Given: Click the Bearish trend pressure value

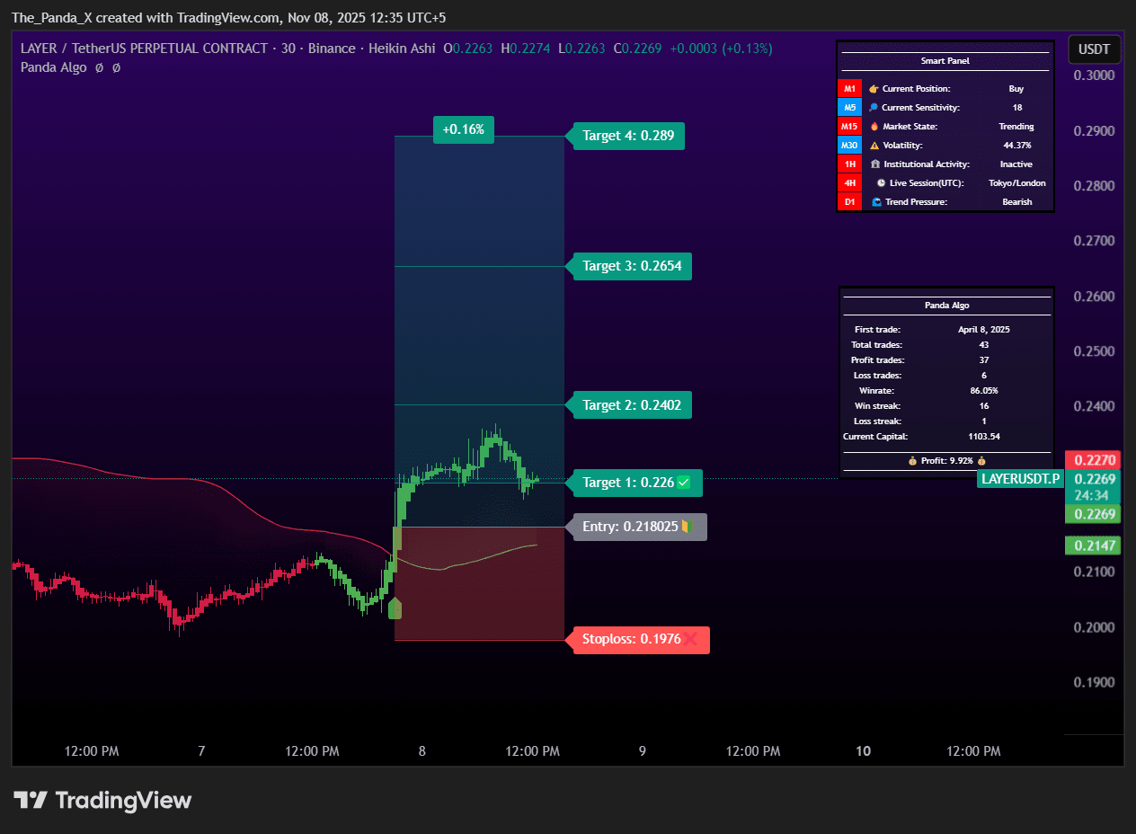Looking at the screenshot, I should click(x=1016, y=202).
